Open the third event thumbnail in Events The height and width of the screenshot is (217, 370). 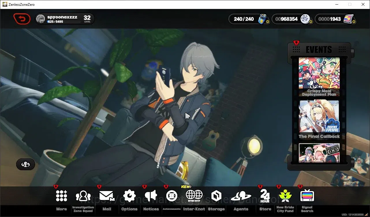(x=319, y=153)
